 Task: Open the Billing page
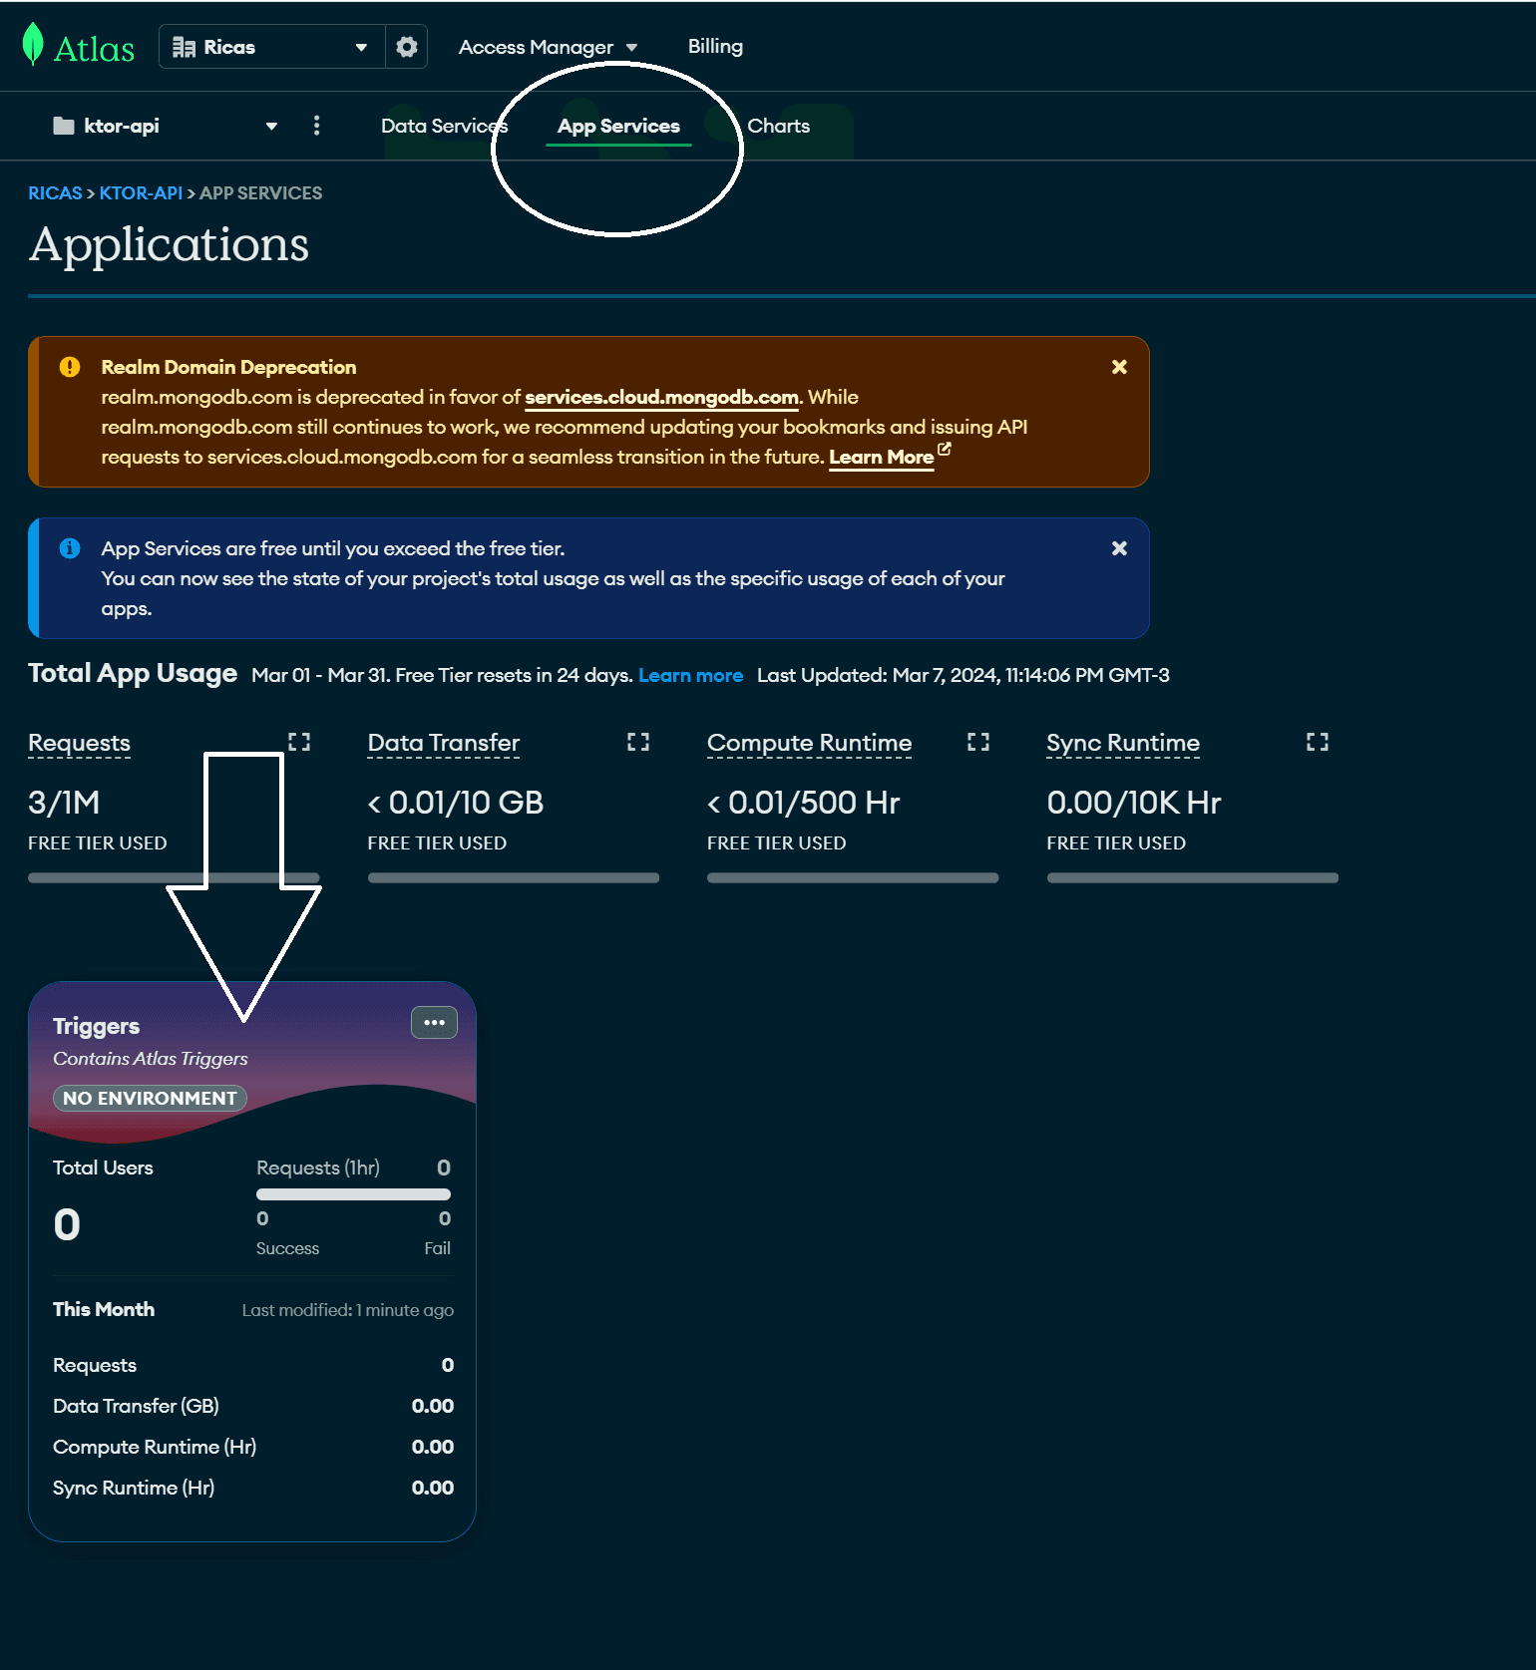[x=715, y=46]
